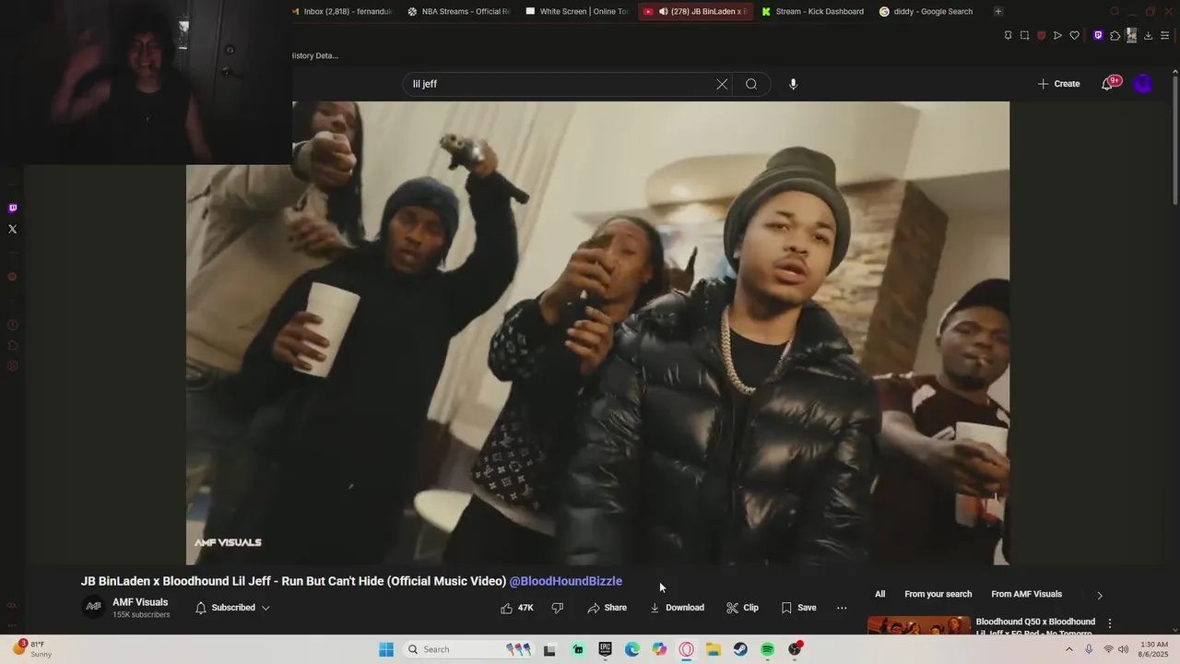
Task: Select the 'From AMF Visuals' chip
Action: (x=1026, y=594)
